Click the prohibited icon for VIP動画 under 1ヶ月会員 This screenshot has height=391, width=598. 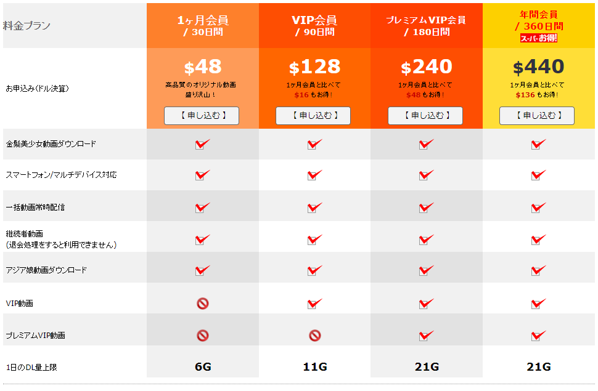click(202, 303)
